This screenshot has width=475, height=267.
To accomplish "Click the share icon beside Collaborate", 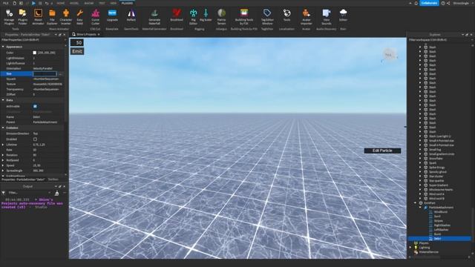I will click(448, 3).
